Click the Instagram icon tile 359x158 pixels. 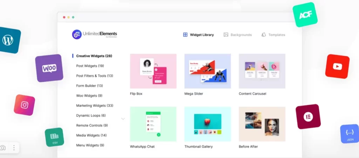click(x=25, y=105)
